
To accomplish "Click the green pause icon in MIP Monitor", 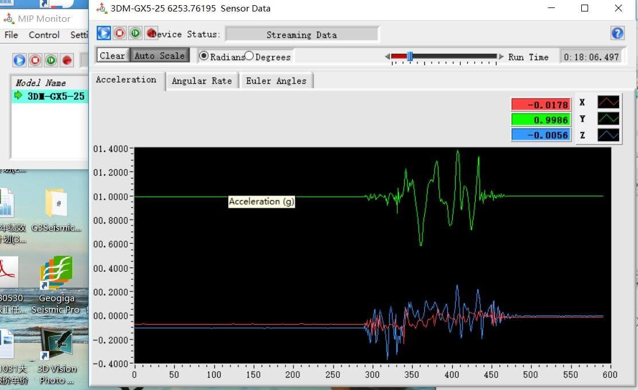I will (x=51, y=60).
